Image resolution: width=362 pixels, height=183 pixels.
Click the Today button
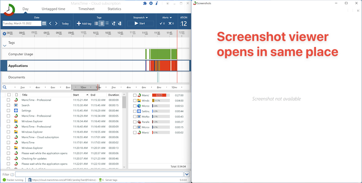click(x=65, y=23)
